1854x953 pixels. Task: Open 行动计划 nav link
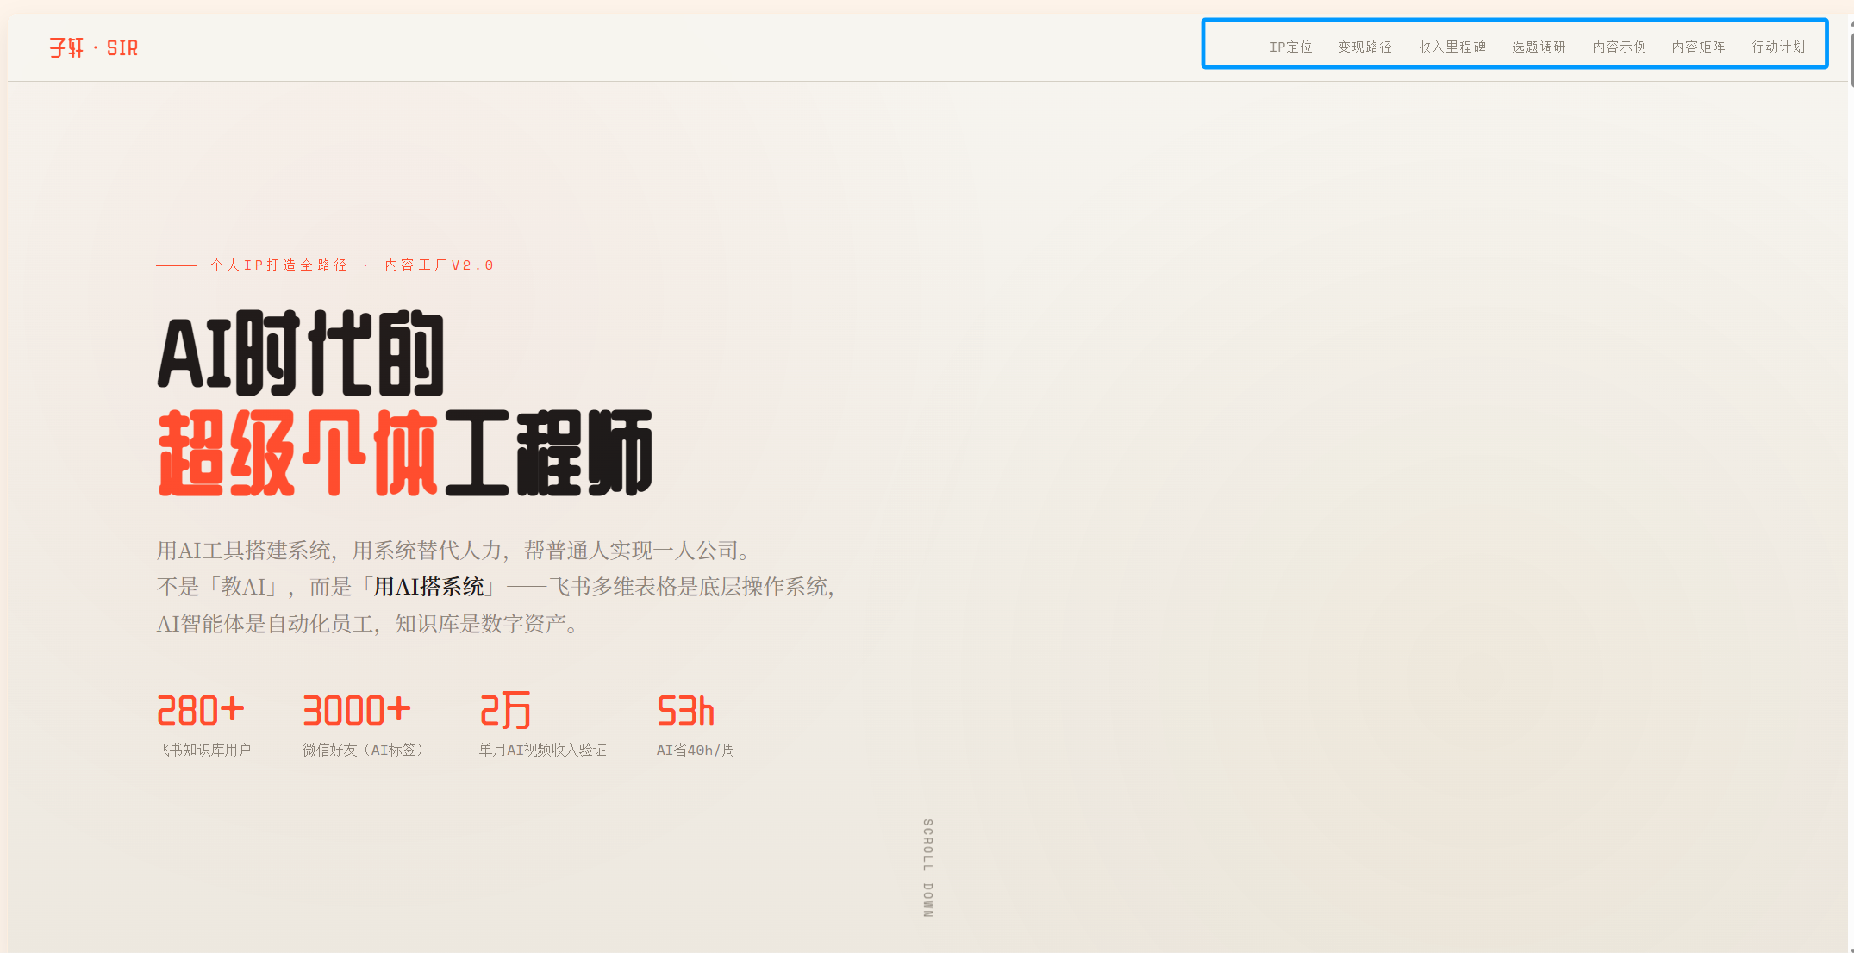tap(1778, 47)
